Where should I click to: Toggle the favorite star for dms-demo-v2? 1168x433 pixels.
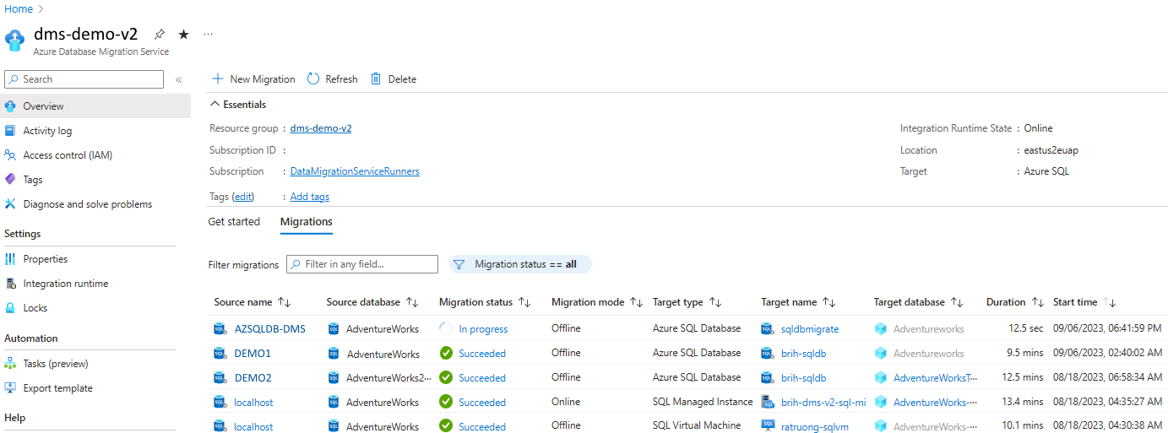pos(183,35)
